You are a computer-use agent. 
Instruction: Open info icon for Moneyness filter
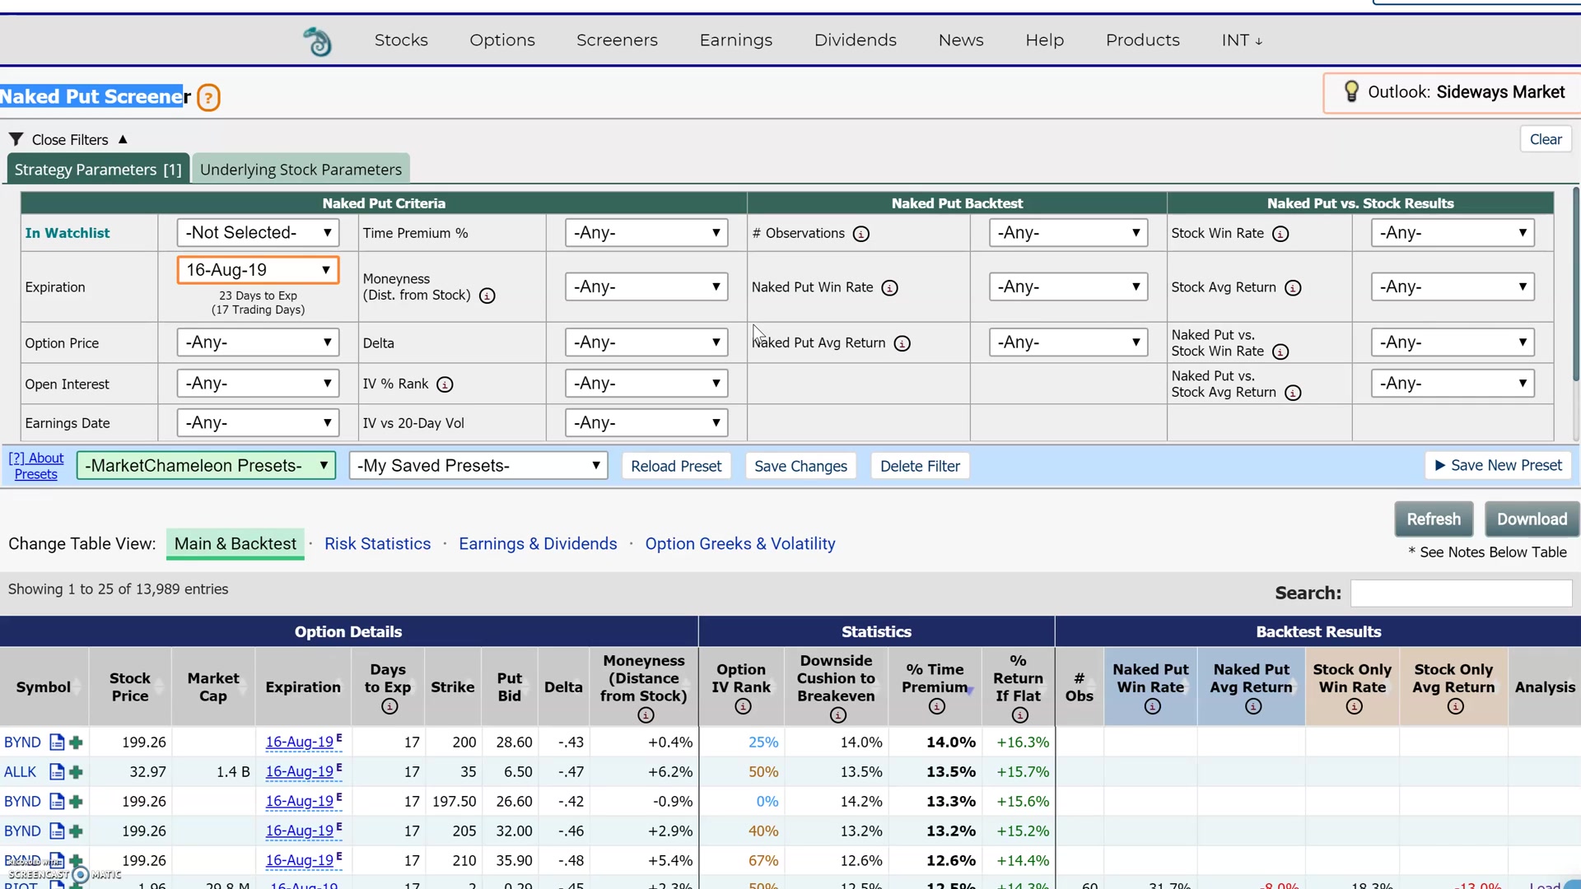pyautogui.click(x=487, y=296)
